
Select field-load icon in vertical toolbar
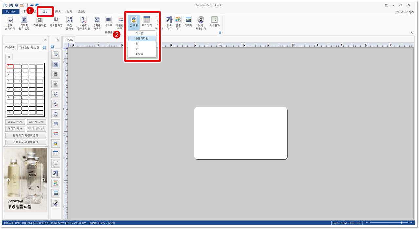(x=56, y=55)
